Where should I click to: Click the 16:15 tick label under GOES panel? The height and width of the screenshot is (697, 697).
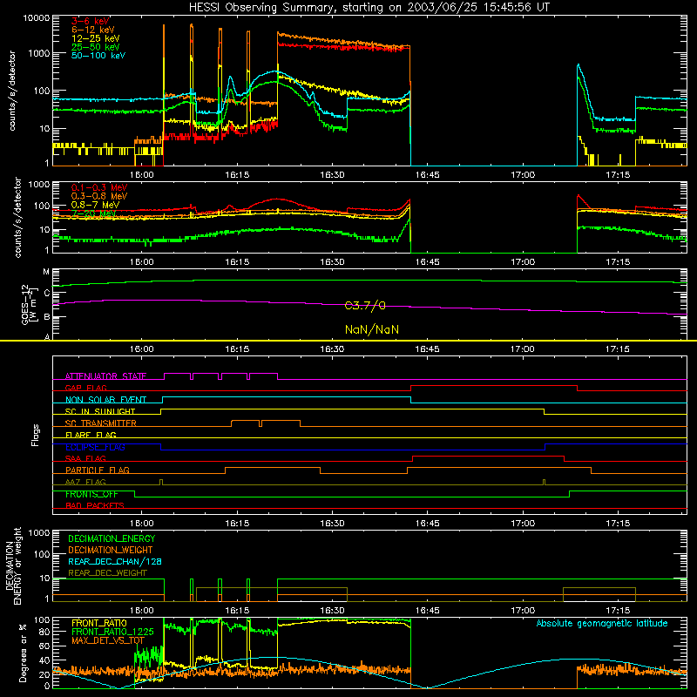237,349
